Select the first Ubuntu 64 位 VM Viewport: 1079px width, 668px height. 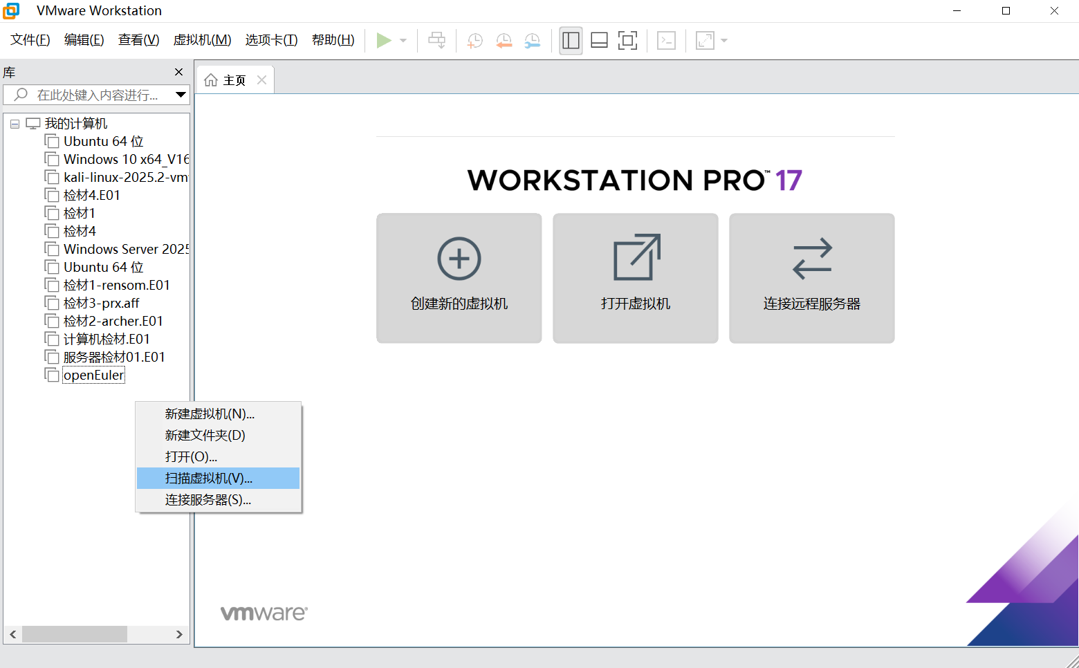pyautogui.click(x=104, y=141)
